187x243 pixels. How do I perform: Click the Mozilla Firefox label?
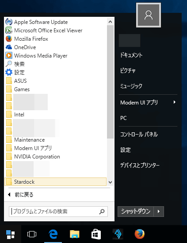click(31, 39)
